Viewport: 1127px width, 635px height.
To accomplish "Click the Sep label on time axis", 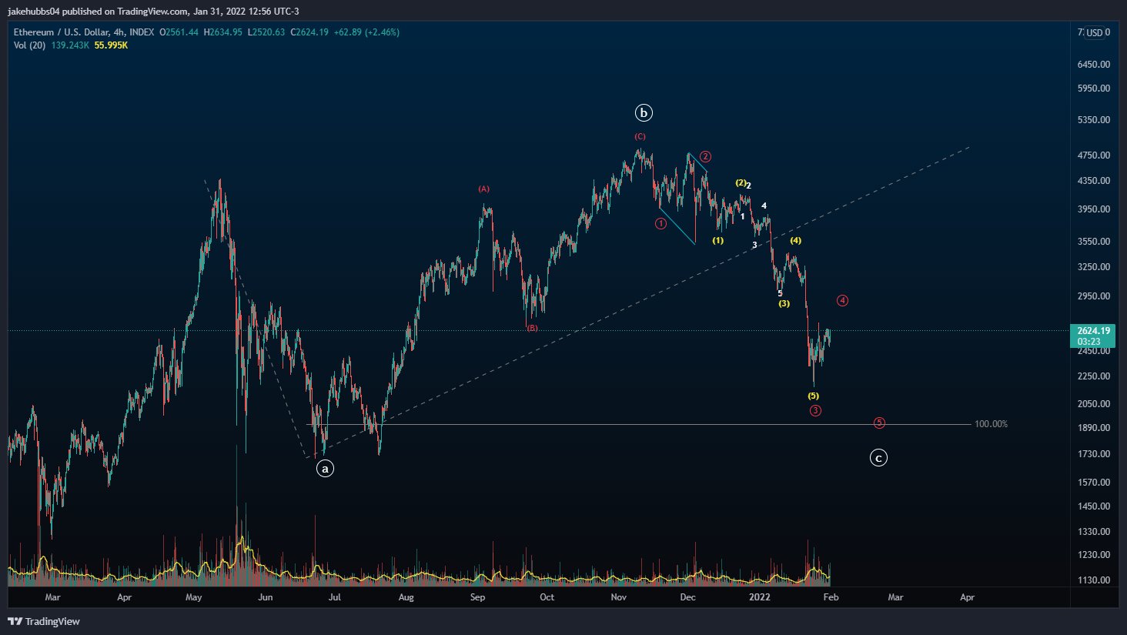I will click(477, 597).
